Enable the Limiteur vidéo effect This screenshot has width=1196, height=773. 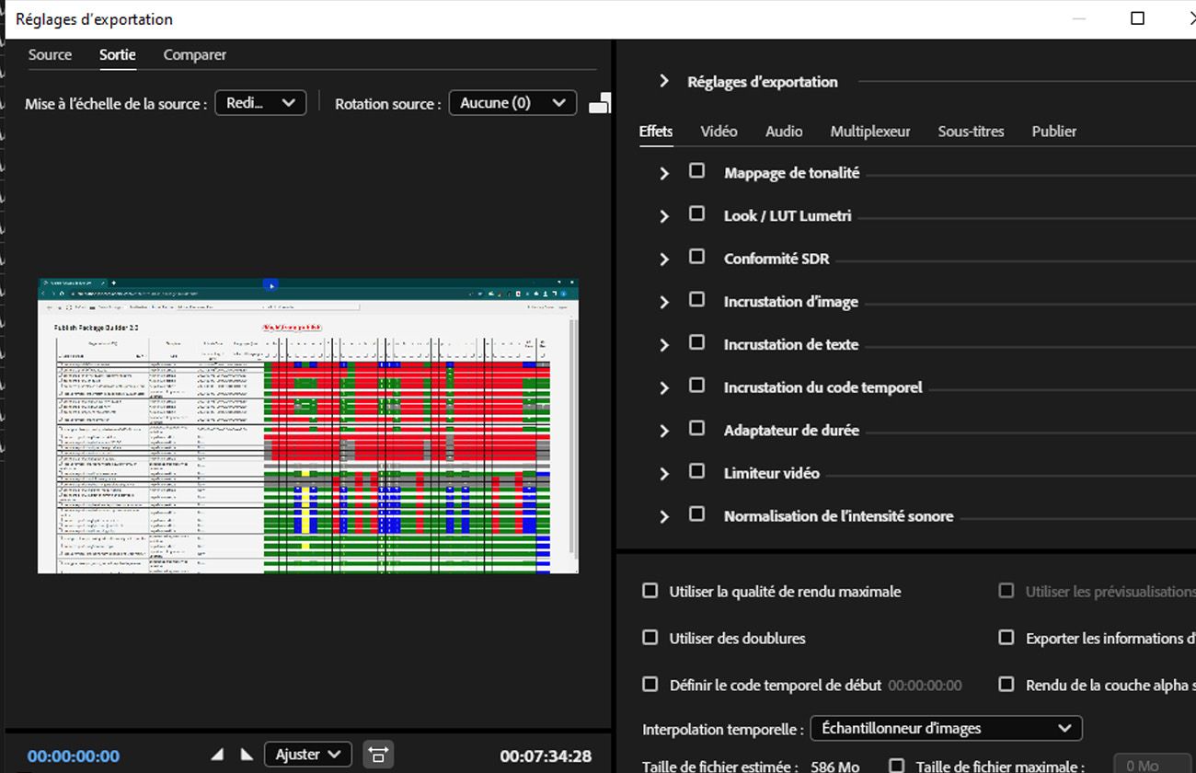(x=696, y=471)
